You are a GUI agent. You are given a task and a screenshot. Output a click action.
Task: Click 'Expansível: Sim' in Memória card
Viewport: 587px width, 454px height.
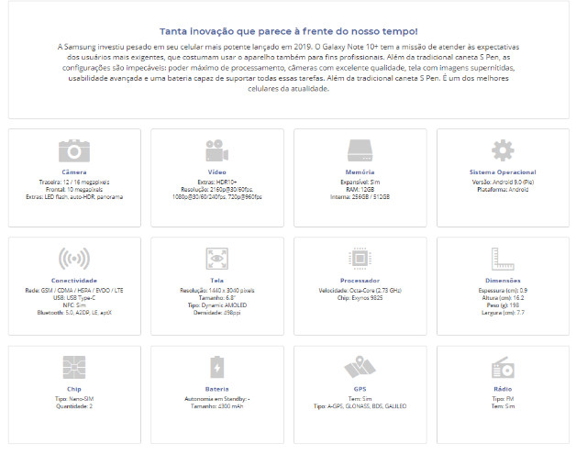pyautogui.click(x=360, y=183)
